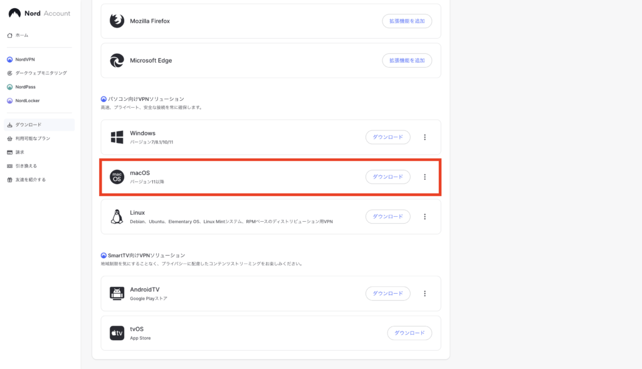Open NordPass in the sidebar

[25, 86]
